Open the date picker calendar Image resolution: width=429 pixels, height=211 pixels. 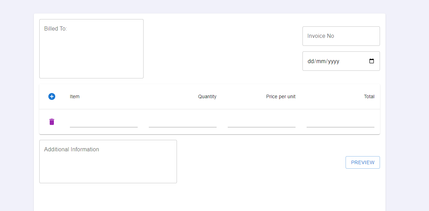(x=372, y=61)
